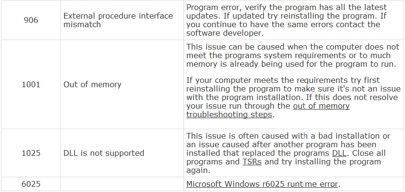
Task: Click the words software developer in row 906
Action: click(x=223, y=33)
